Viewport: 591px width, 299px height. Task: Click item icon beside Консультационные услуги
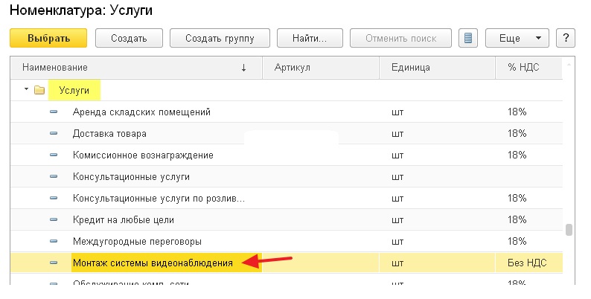54,176
